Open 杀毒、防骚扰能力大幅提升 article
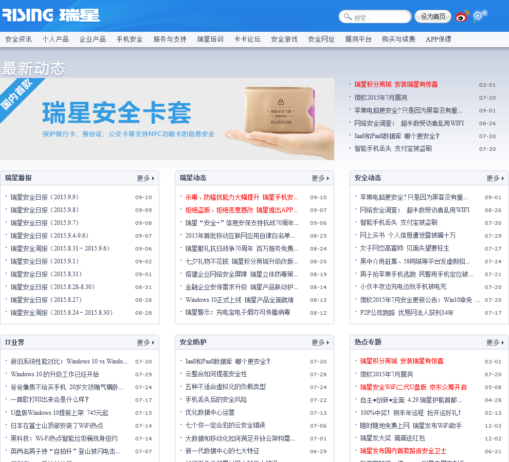This screenshot has width=509, height=462. [x=242, y=197]
